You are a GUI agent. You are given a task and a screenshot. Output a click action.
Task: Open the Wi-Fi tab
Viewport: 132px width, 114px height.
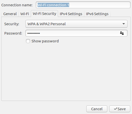(25, 14)
